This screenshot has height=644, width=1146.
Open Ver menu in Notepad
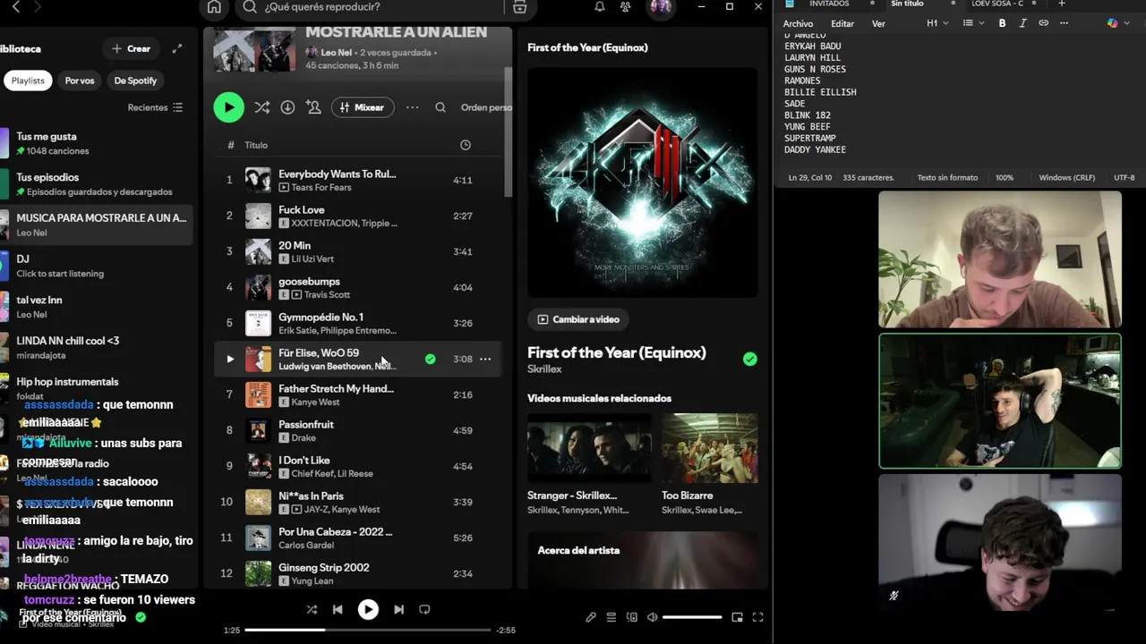(x=878, y=23)
